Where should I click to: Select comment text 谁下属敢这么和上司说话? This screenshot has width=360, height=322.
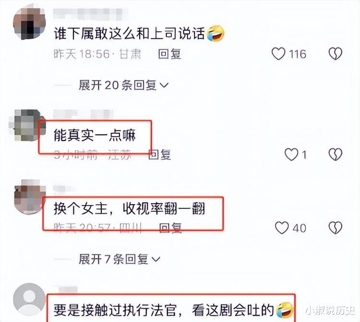(129, 34)
